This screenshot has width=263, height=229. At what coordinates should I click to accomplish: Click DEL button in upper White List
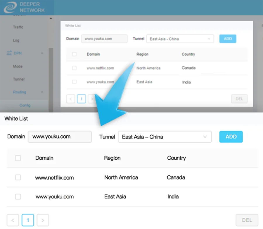coord(239,99)
